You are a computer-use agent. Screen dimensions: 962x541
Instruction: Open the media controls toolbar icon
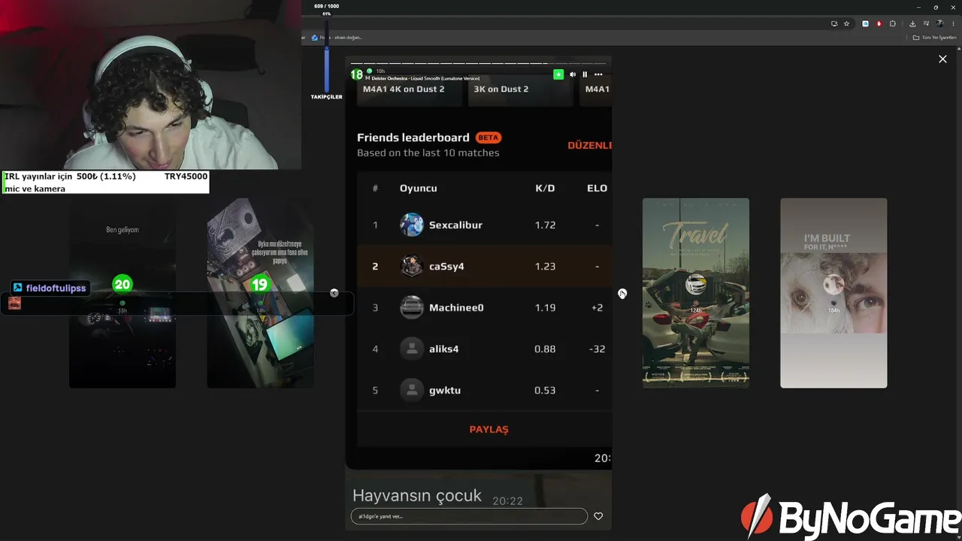(926, 24)
